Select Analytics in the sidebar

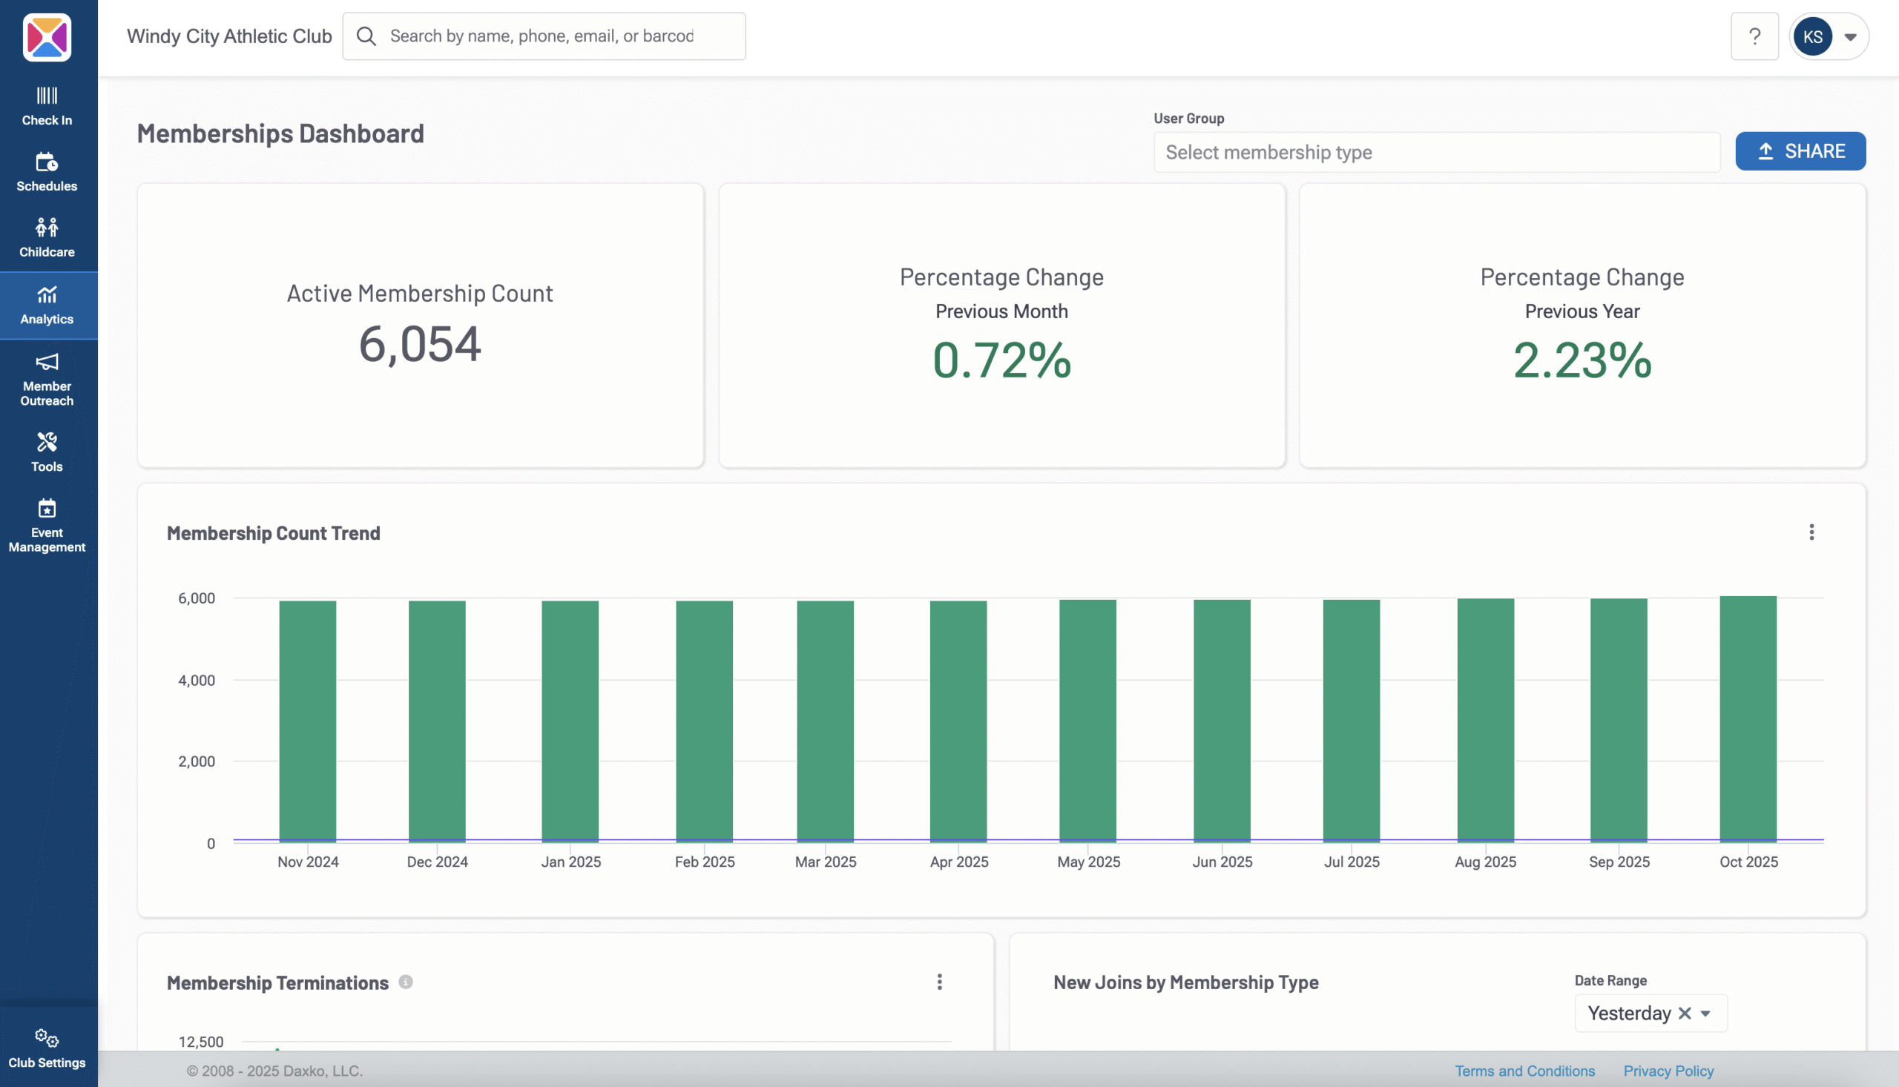pos(47,305)
